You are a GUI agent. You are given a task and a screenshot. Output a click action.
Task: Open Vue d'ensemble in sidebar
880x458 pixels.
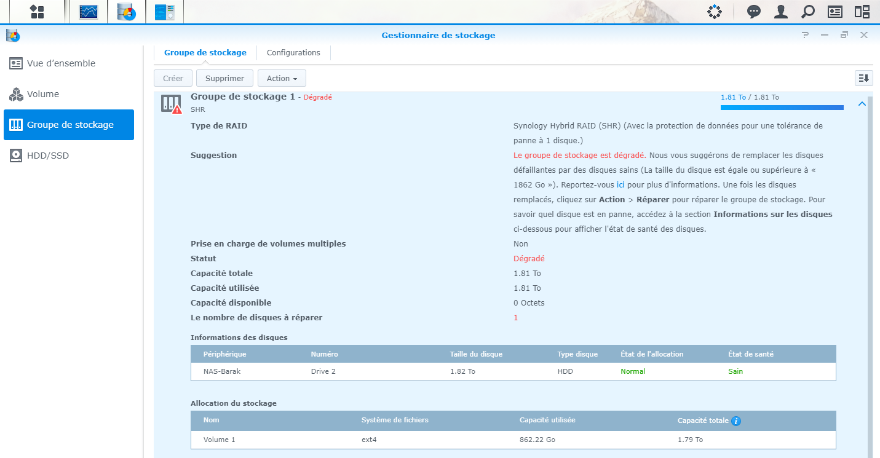(69, 63)
